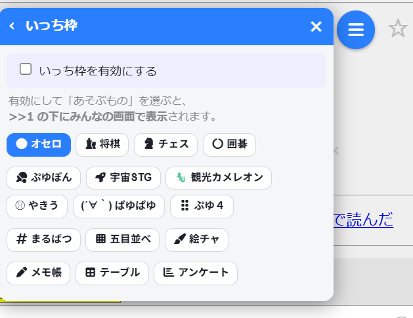Pick the まるばつ tic-tac-toe chip
The image size is (413, 318).
click(44, 239)
